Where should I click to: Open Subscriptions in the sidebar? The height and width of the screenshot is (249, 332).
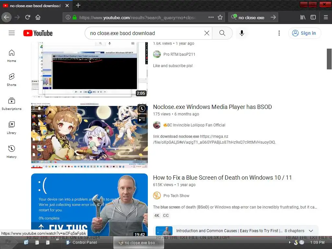point(11,104)
